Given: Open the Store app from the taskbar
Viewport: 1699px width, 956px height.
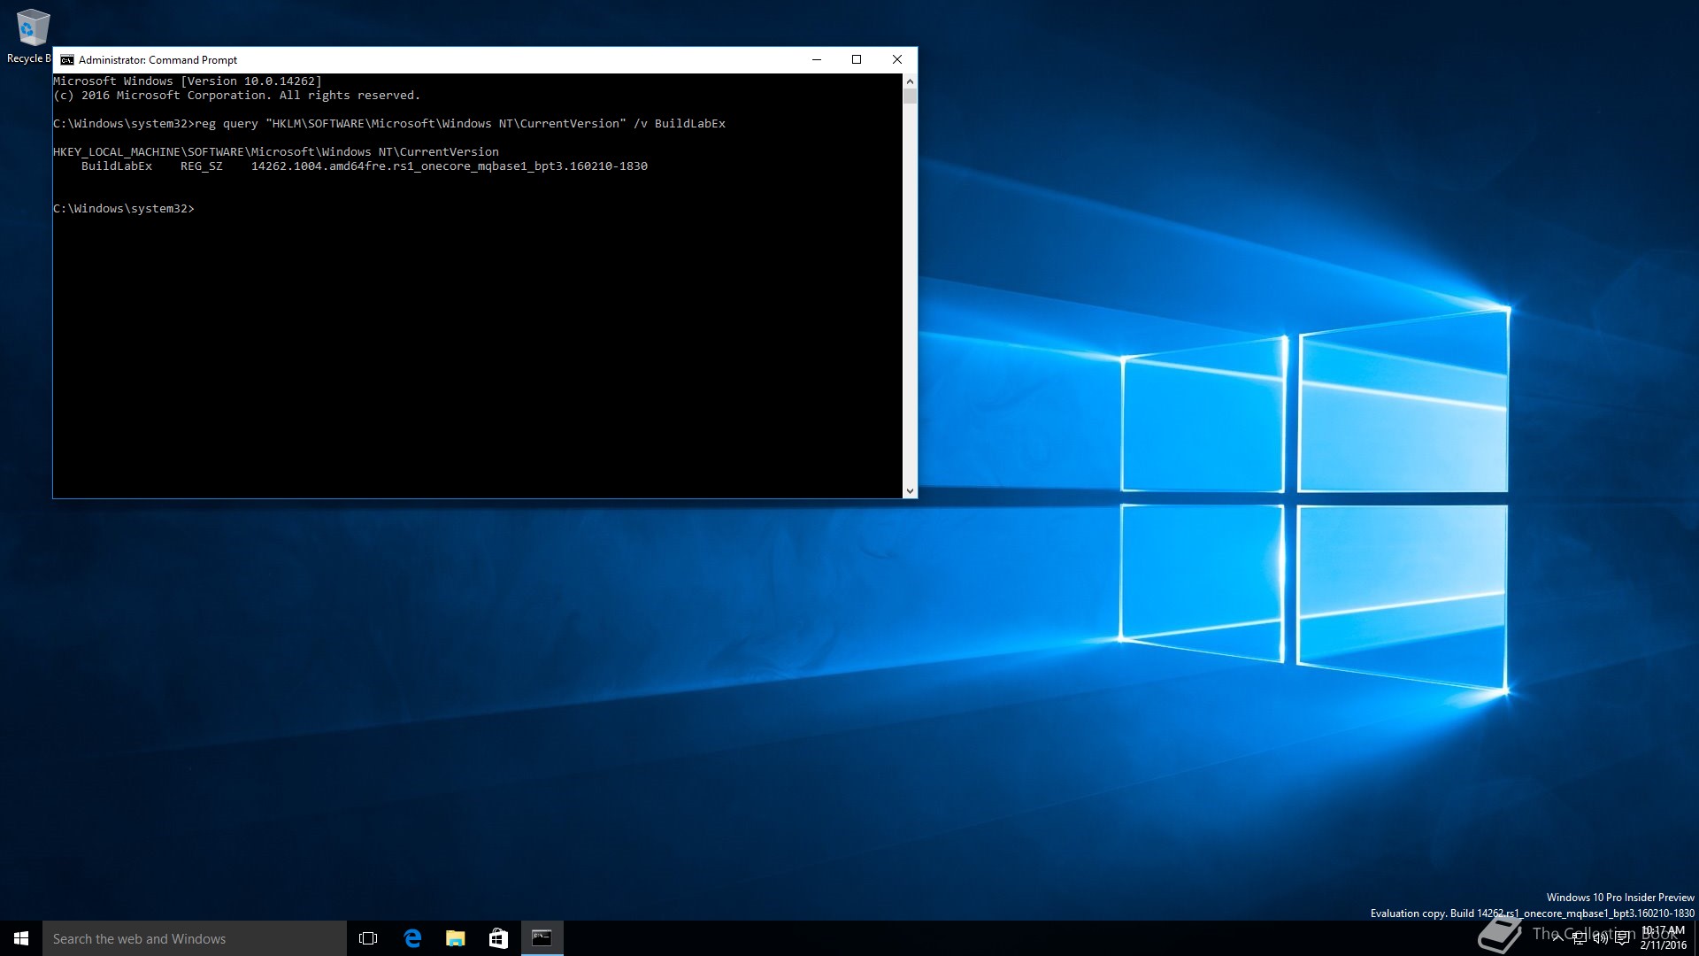Looking at the screenshot, I should 499,938.
